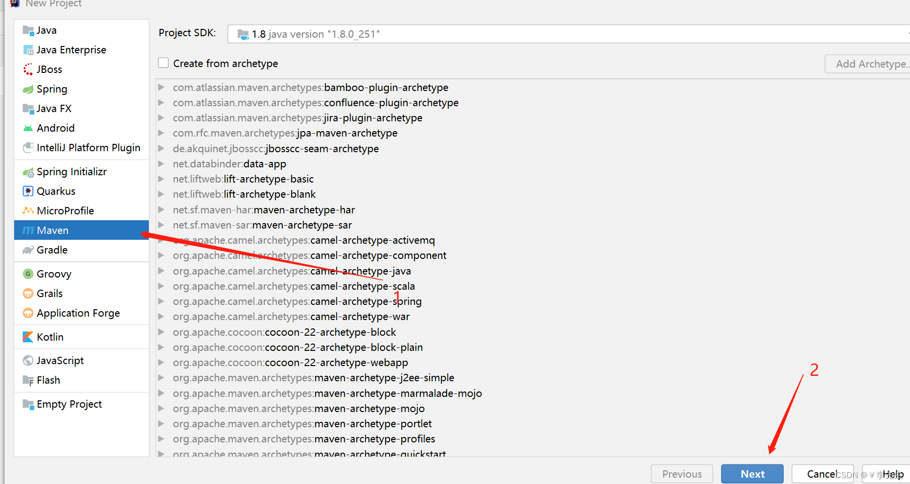Click the Groovy green G icon

point(28,274)
